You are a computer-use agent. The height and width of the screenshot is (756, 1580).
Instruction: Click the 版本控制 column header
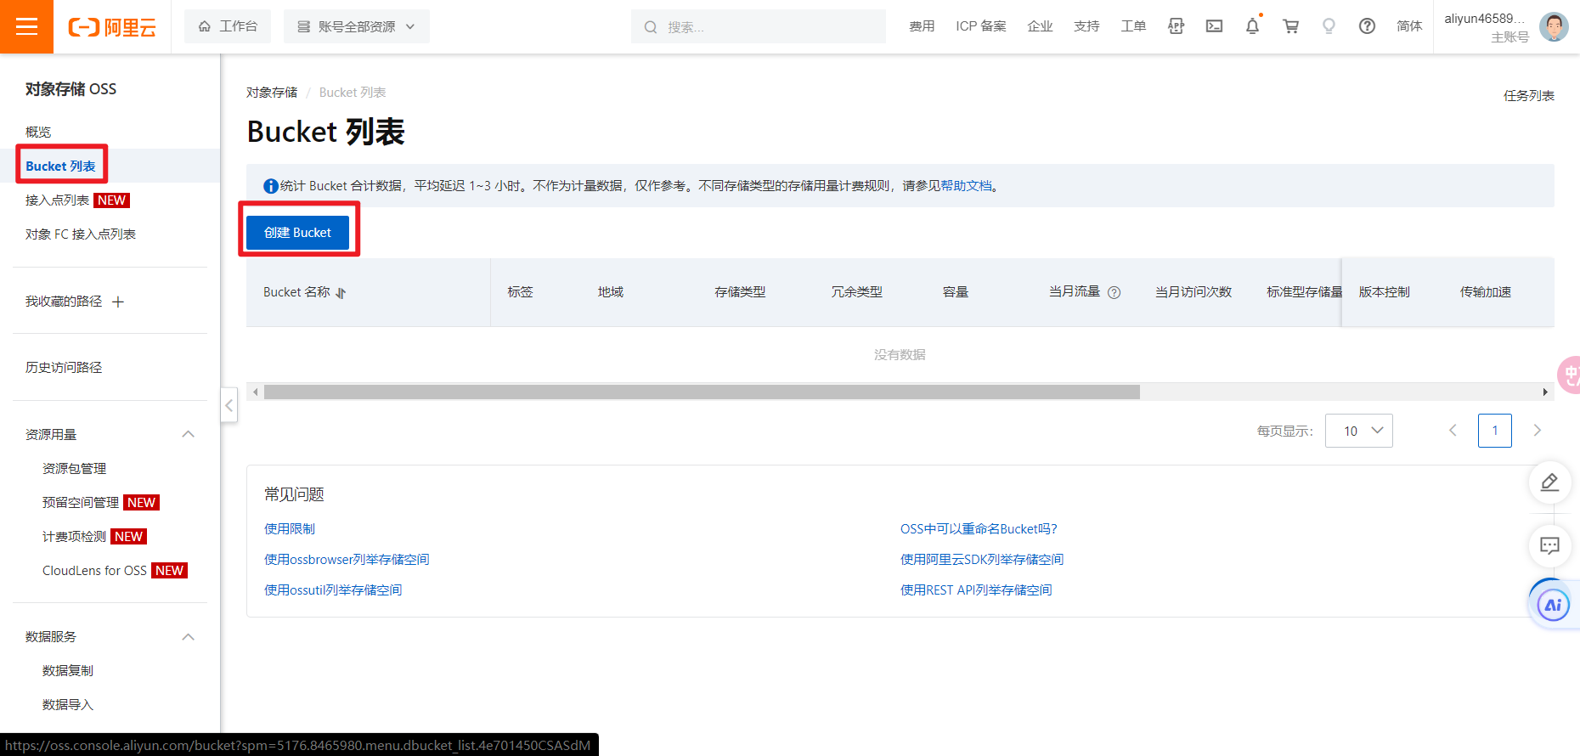(x=1385, y=292)
